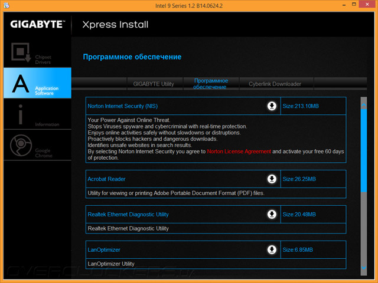This screenshot has width=378, height=283.
Task: Select the Программное обеспечение tab
Action: coord(211,84)
